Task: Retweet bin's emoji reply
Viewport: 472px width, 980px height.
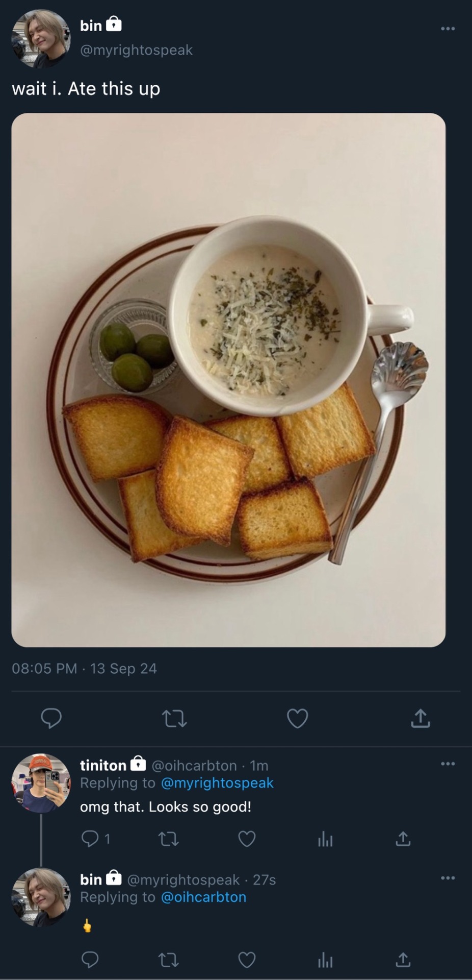Action: 169,960
